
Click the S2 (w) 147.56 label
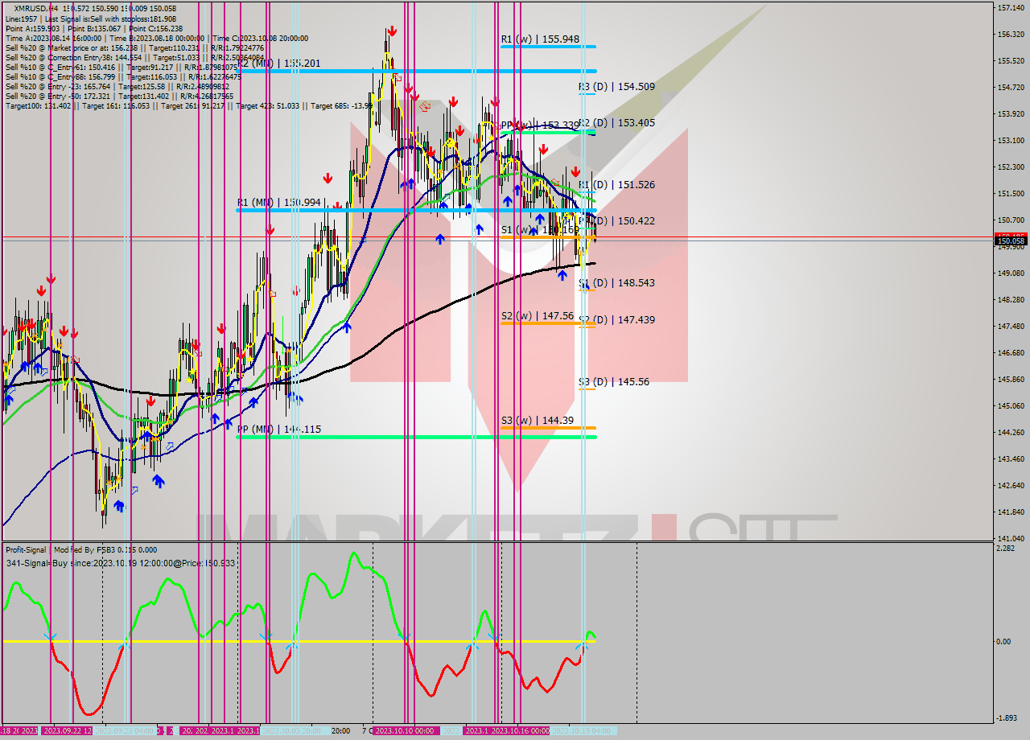pos(537,316)
